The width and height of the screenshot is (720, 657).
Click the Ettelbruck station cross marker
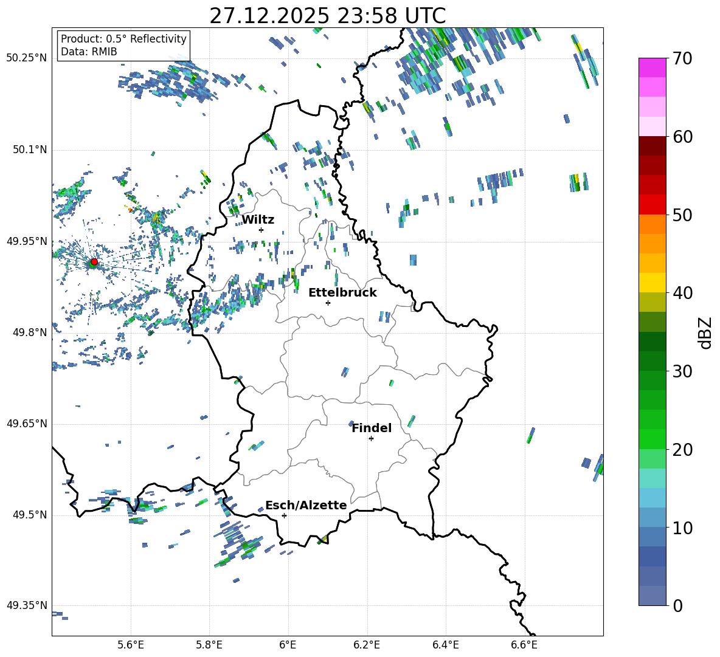point(328,303)
